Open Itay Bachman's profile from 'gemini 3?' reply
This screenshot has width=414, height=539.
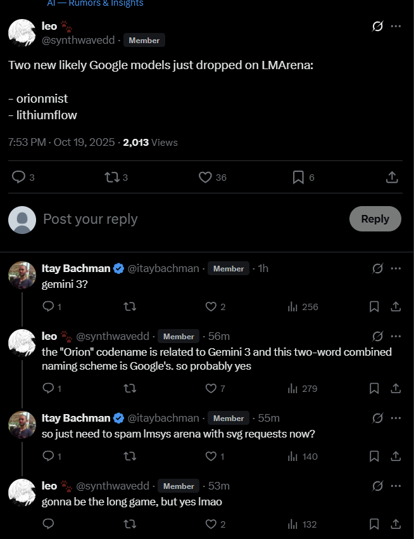[x=75, y=268]
